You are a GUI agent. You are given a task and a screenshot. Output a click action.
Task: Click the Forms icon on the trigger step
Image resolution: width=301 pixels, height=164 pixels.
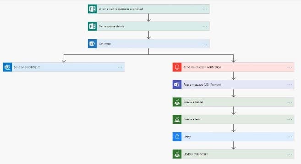click(93, 9)
